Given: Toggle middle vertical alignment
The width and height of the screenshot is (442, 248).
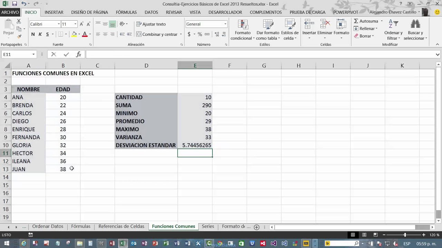Looking at the screenshot, I should (105, 24).
